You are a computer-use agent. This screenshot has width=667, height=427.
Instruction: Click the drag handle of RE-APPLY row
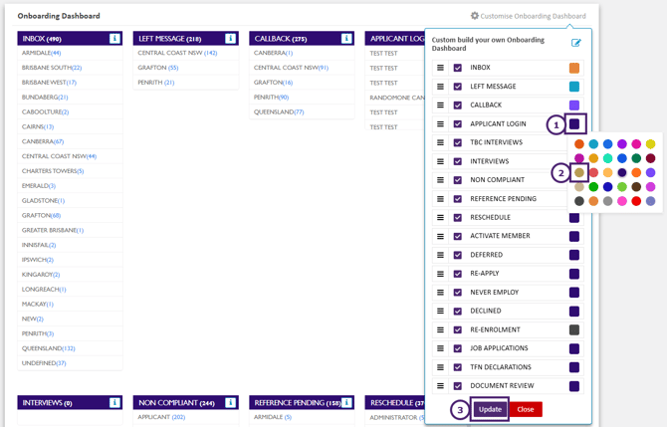pos(440,274)
